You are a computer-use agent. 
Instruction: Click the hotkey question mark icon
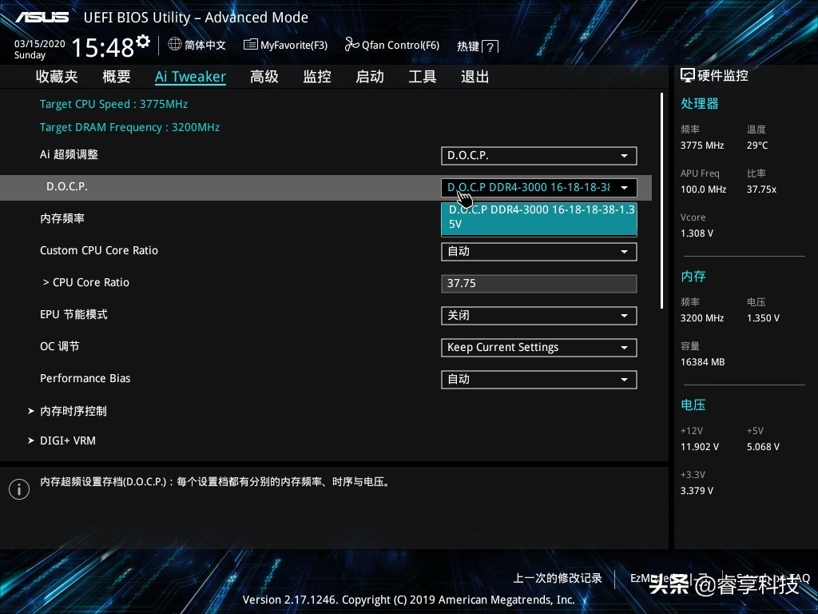pos(490,47)
